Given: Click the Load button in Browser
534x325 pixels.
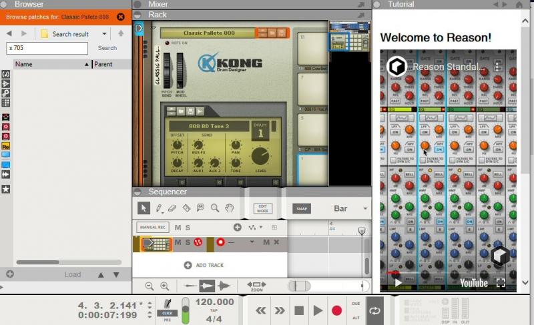Looking at the screenshot, I should tap(73, 274).
